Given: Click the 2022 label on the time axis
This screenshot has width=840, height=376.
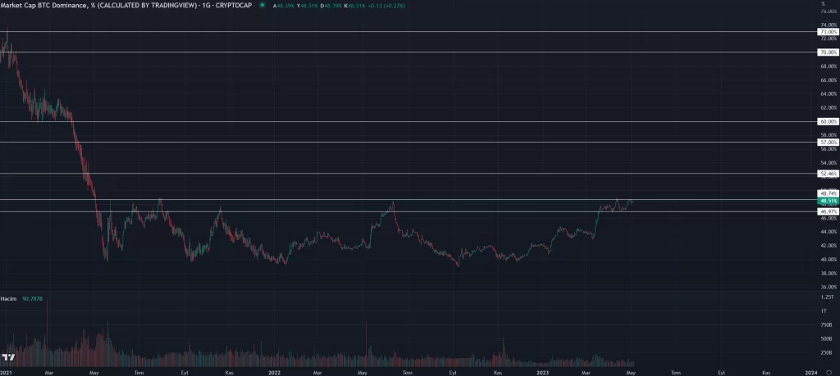Looking at the screenshot, I should coord(272,372).
